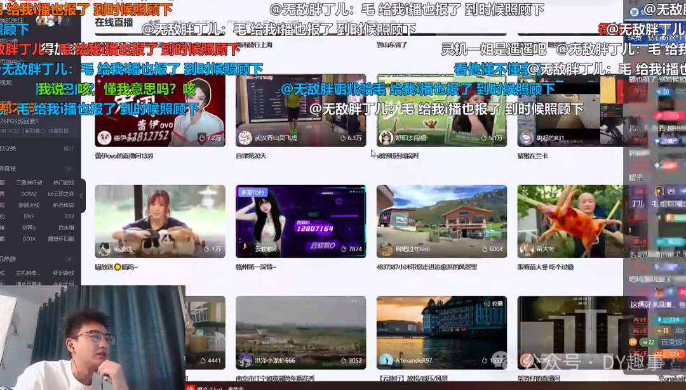Click the 苗大冬 streamer avatar icon
This screenshot has height=390, width=686.
click(527, 249)
